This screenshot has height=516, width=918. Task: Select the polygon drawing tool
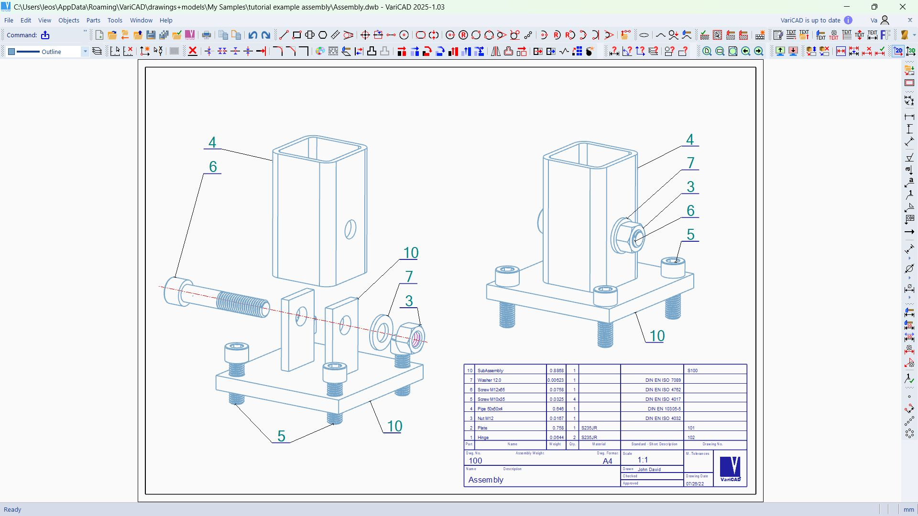point(323,34)
